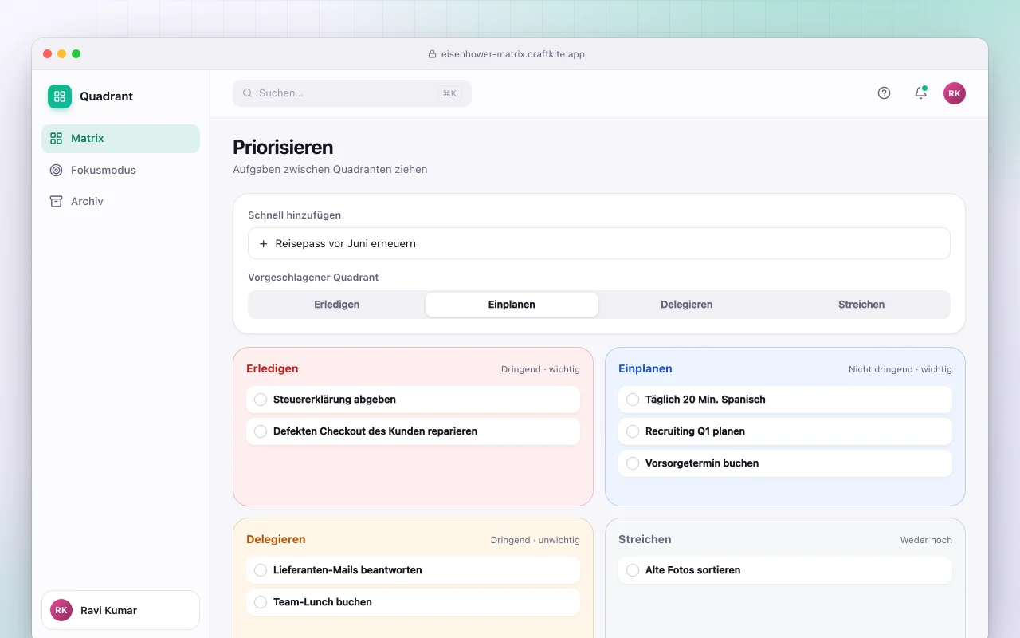Click the search magnifier icon
Screen dimensions: 1020x638
[248, 93]
